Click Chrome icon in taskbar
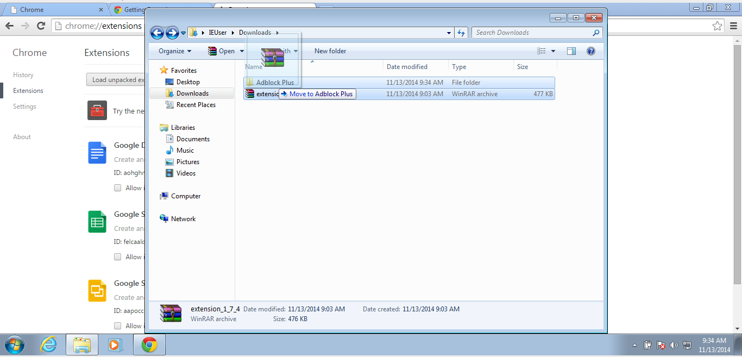The width and height of the screenshot is (742, 357). point(149,345)
